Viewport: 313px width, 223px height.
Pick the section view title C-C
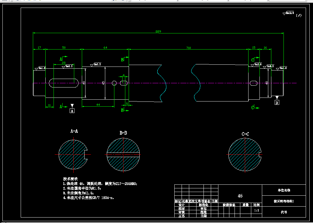(245, 134)
